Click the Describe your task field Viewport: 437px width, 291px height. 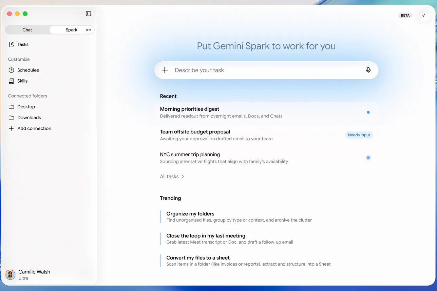(x=266, y=70)
